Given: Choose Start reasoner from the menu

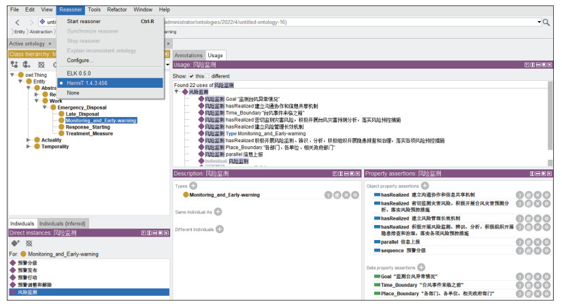Looking at the screenshot, I should tap(83, 21).
